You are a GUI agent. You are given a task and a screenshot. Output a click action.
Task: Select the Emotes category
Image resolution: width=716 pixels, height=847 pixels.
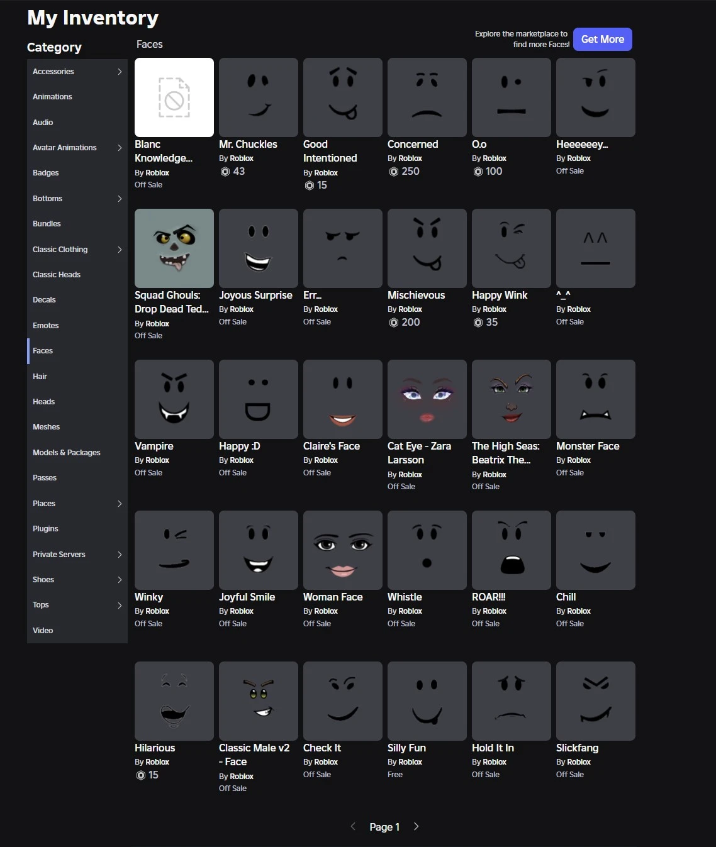[77, 326]
